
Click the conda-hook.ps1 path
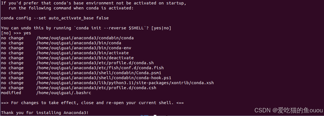[x=104, y=78]
